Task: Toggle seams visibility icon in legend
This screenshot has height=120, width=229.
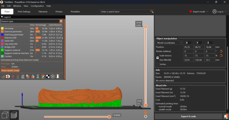Action: pos(23,77)
